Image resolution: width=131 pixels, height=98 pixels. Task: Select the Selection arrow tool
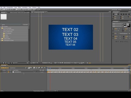(x=2, y=10)
